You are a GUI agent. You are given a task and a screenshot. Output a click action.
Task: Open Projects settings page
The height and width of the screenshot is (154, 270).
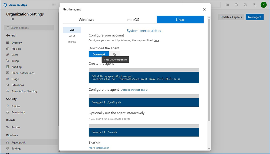[16, 49]
